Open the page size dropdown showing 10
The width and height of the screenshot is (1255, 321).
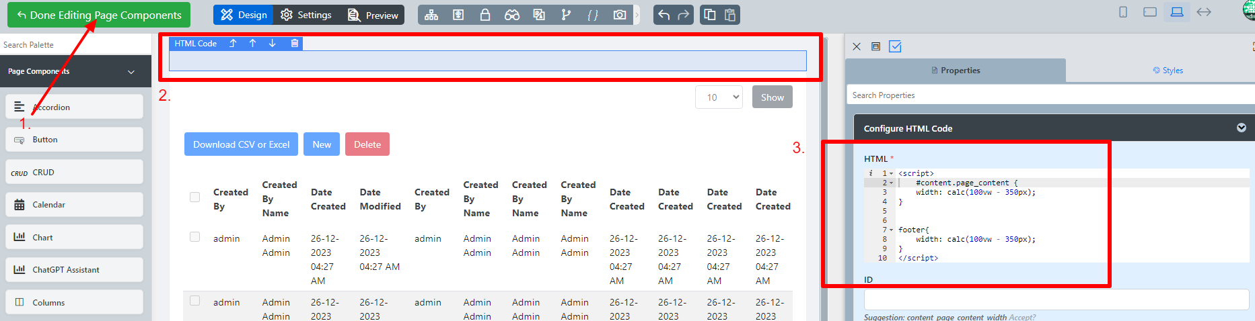719,97
